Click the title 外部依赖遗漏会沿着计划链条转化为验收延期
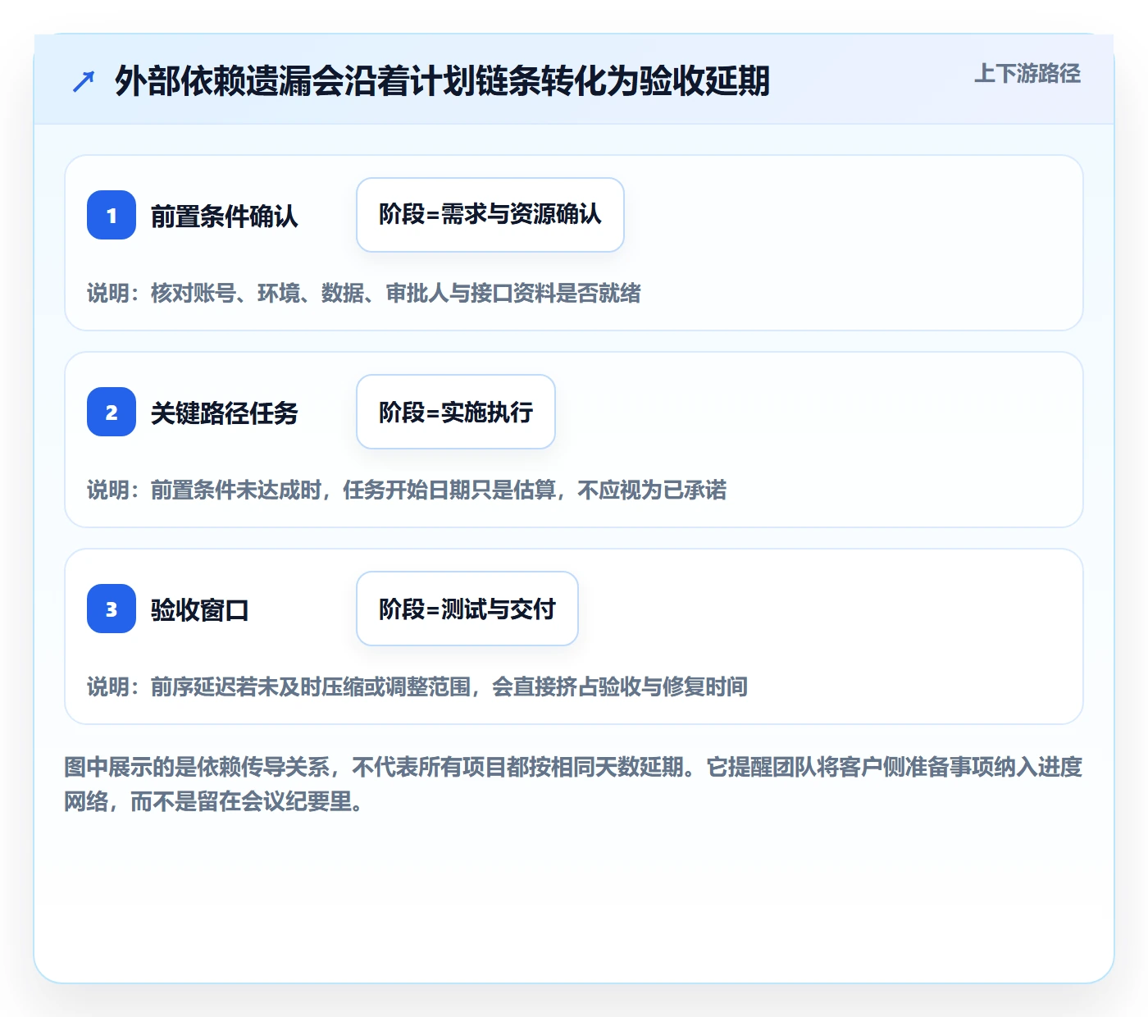1148x1017 pixels. click(x=442, y=81)
